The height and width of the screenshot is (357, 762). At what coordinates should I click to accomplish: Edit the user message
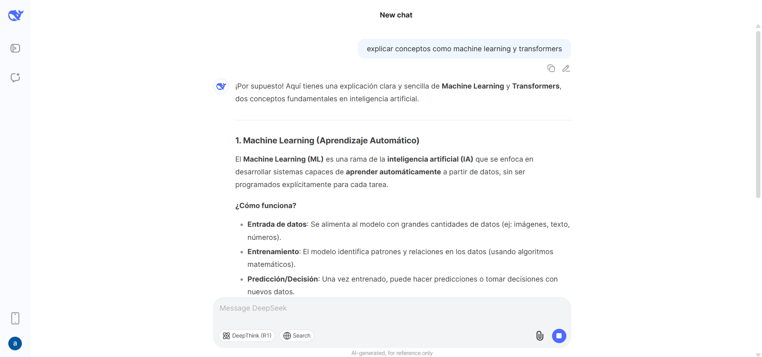pos(566,68)
